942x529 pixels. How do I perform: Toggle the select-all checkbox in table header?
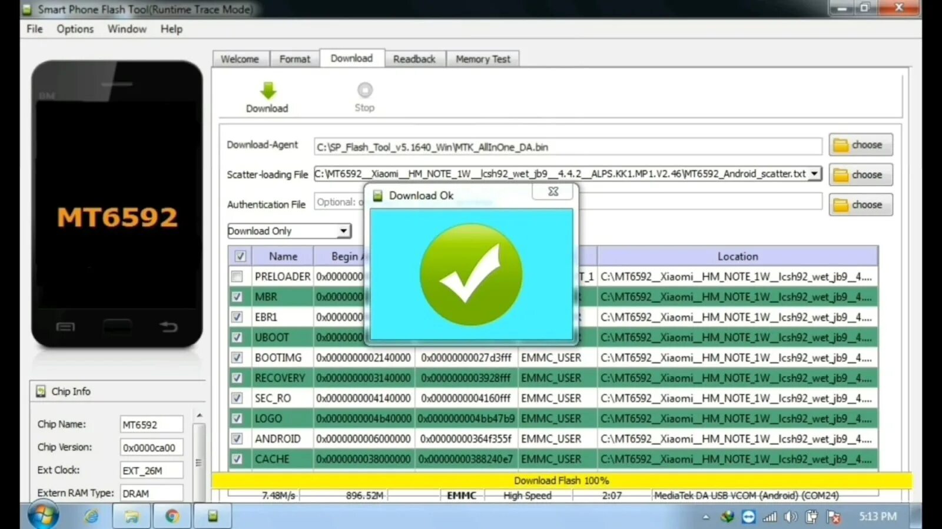(x=240, y=256)
